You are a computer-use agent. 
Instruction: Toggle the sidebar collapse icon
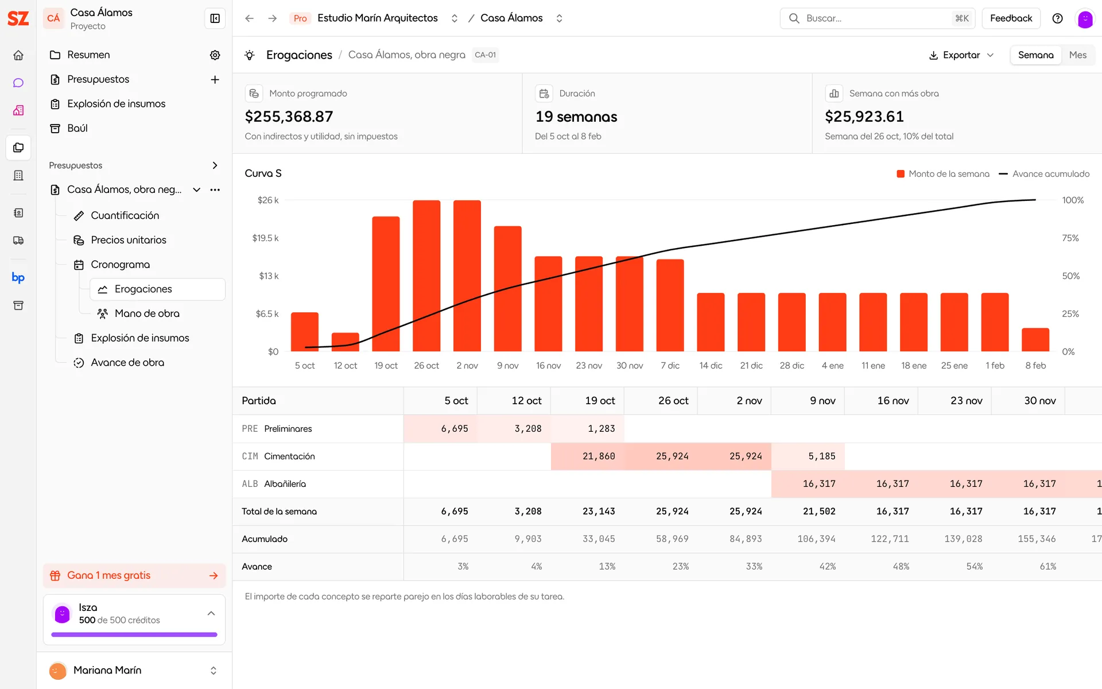tap(215, 18)
